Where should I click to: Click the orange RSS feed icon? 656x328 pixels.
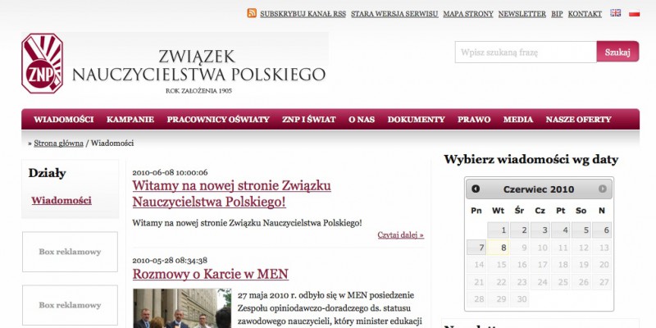[x=252, y=13]
